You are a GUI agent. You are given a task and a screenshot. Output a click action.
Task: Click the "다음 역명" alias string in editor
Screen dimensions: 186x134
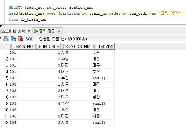pyautogui.click(x=169, y=13)
